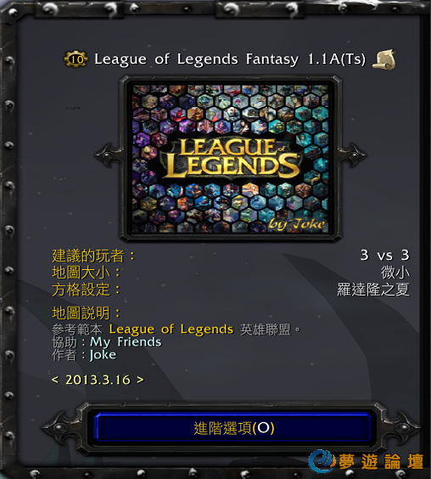The height and width of the screenshot is (479, 431).
Task: Open the 進階選項(O) advanced options button
Action: coord(234,428)
